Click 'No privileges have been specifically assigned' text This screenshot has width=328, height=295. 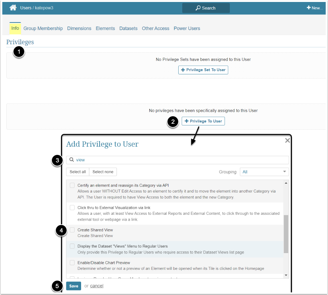point(203,111)
